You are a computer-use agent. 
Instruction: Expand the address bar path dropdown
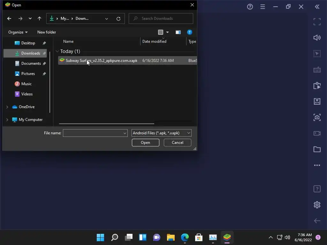click(x=107, y=19)
